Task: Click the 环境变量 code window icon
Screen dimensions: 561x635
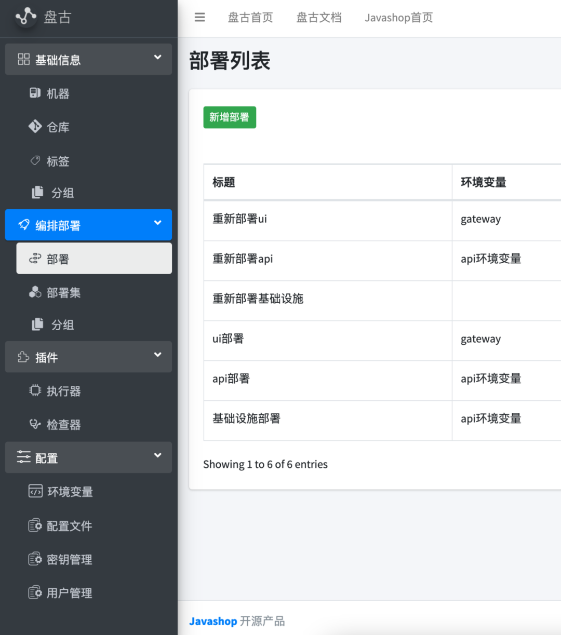Action: (x=35, y=491)
